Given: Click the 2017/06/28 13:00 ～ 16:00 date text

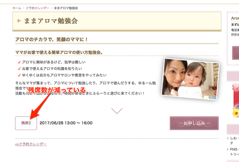Looking at the screenshot, I should click(x=66, y=123).
